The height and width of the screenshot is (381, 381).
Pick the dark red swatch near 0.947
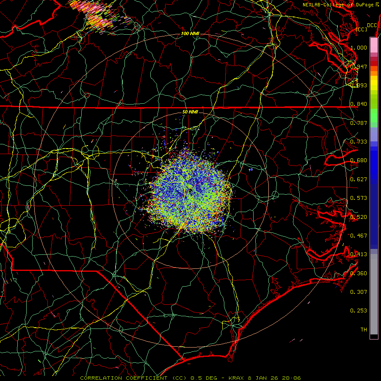[374, 63]
